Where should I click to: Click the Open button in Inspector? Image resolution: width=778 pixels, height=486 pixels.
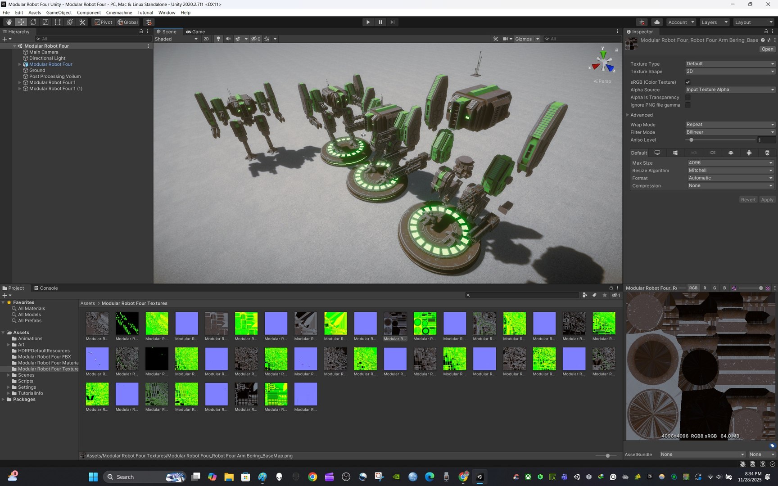pyautogui.click(x=767, y=49)
